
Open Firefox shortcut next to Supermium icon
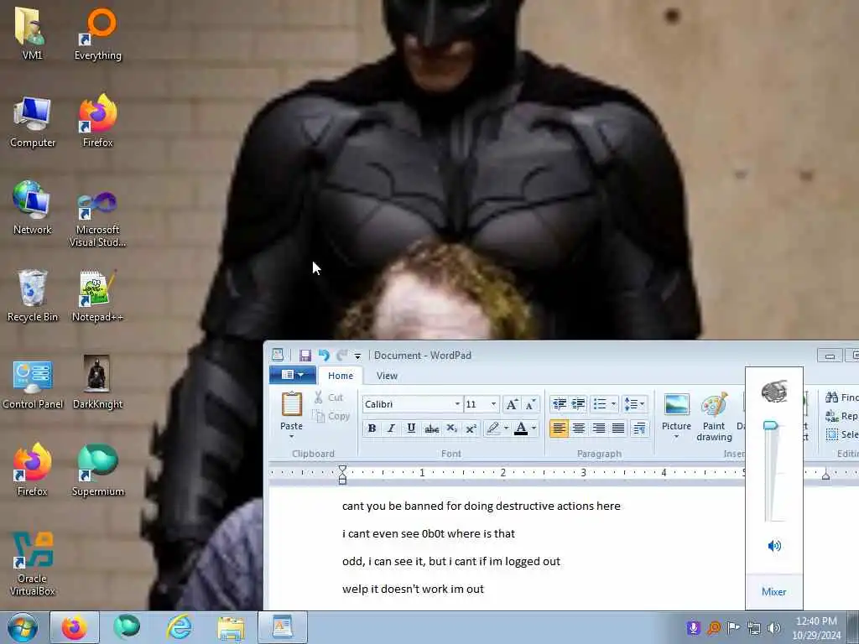[33, 470]
